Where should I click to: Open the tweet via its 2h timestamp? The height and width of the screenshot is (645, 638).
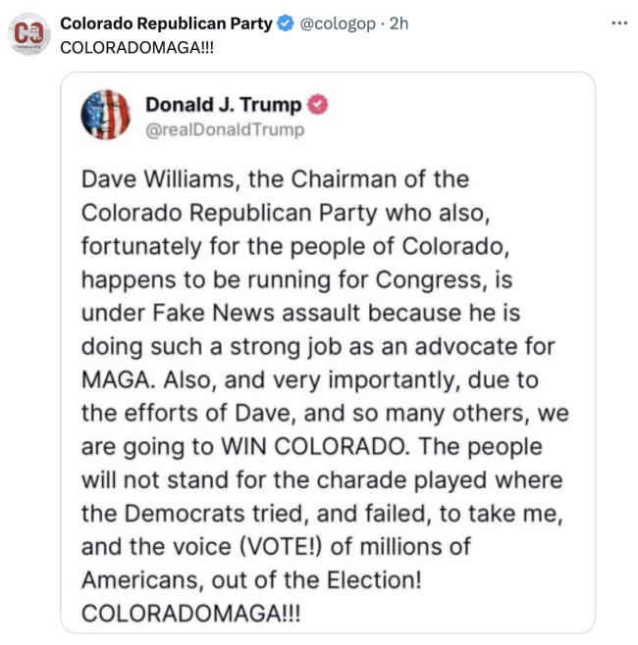click(399, 24)
